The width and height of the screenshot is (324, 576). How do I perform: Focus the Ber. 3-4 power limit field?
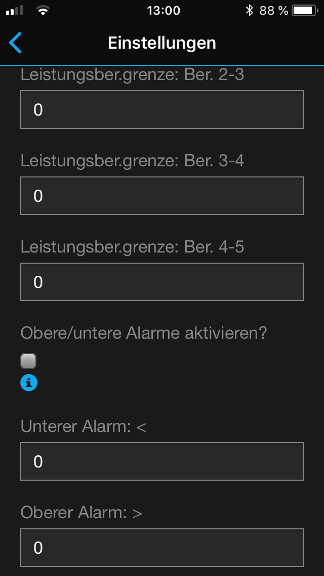162,196
